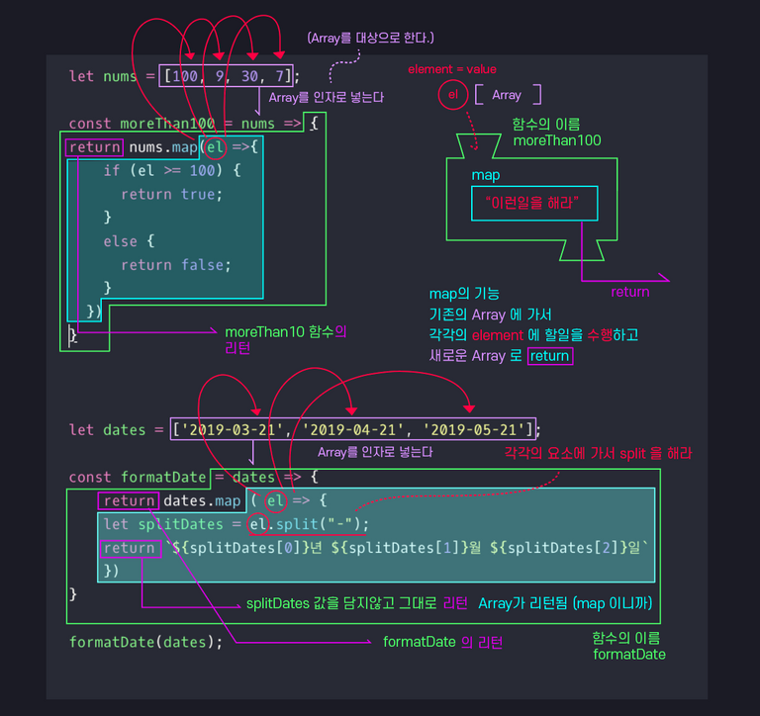Click the "이런일을 해라" quoted text

pyautogui.click(x=532, y=203)
